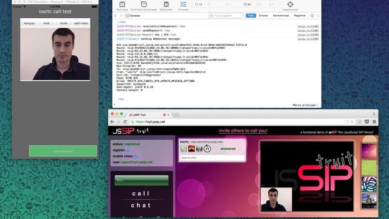This screenshot has height=219, width=389.
Task: Select the purple theme swatch
Action: pos(369,151)
